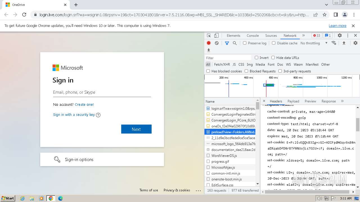
Task: Toggle the network filter funnel icon
Action: 227,43
